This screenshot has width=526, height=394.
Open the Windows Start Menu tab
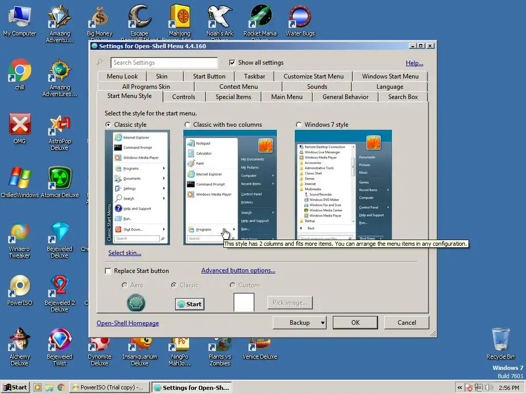pyautogui.click(x=390, y=76)
